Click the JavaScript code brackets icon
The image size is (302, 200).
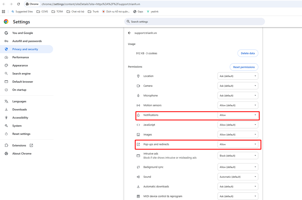tap(138, 125)
